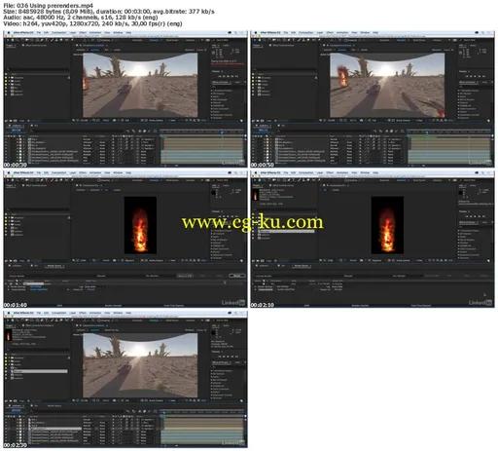This screenshot has height=451, width=498.
Task: Open the File menu in the 00:00:30 frame
Action: [39, 32]
